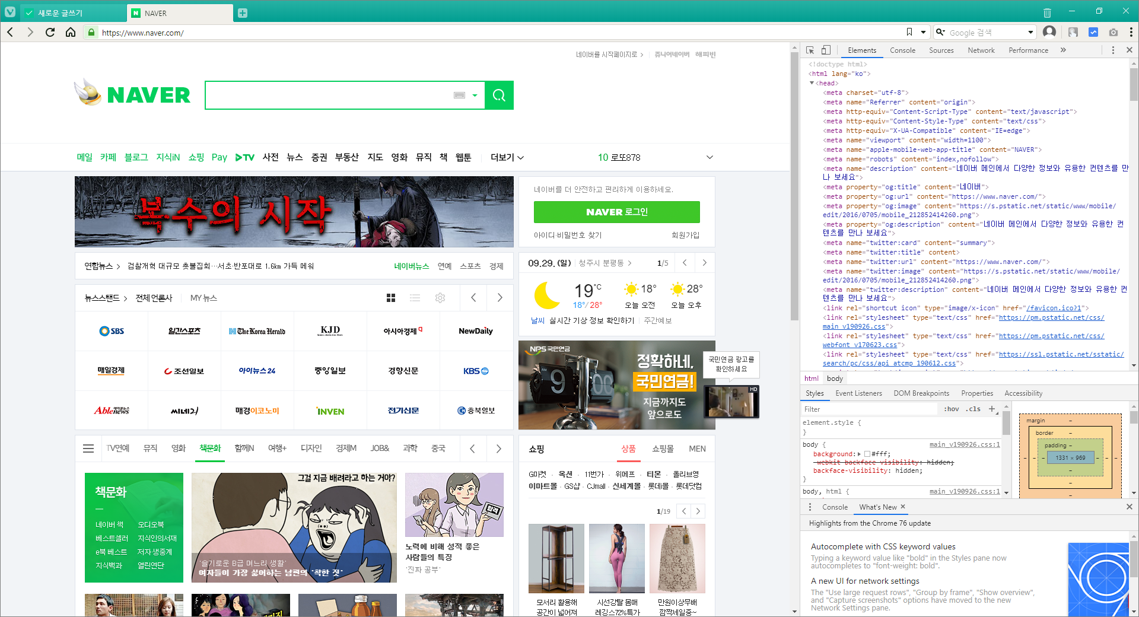Select the Event Listeners pane tab
Screen dimensions: 1139x617
click(x=858, y=393)
